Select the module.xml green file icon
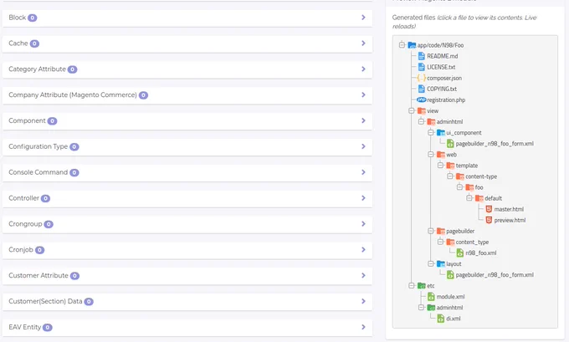Image resolution: width=569 pixels, height=342 pixels. [431, 297]
